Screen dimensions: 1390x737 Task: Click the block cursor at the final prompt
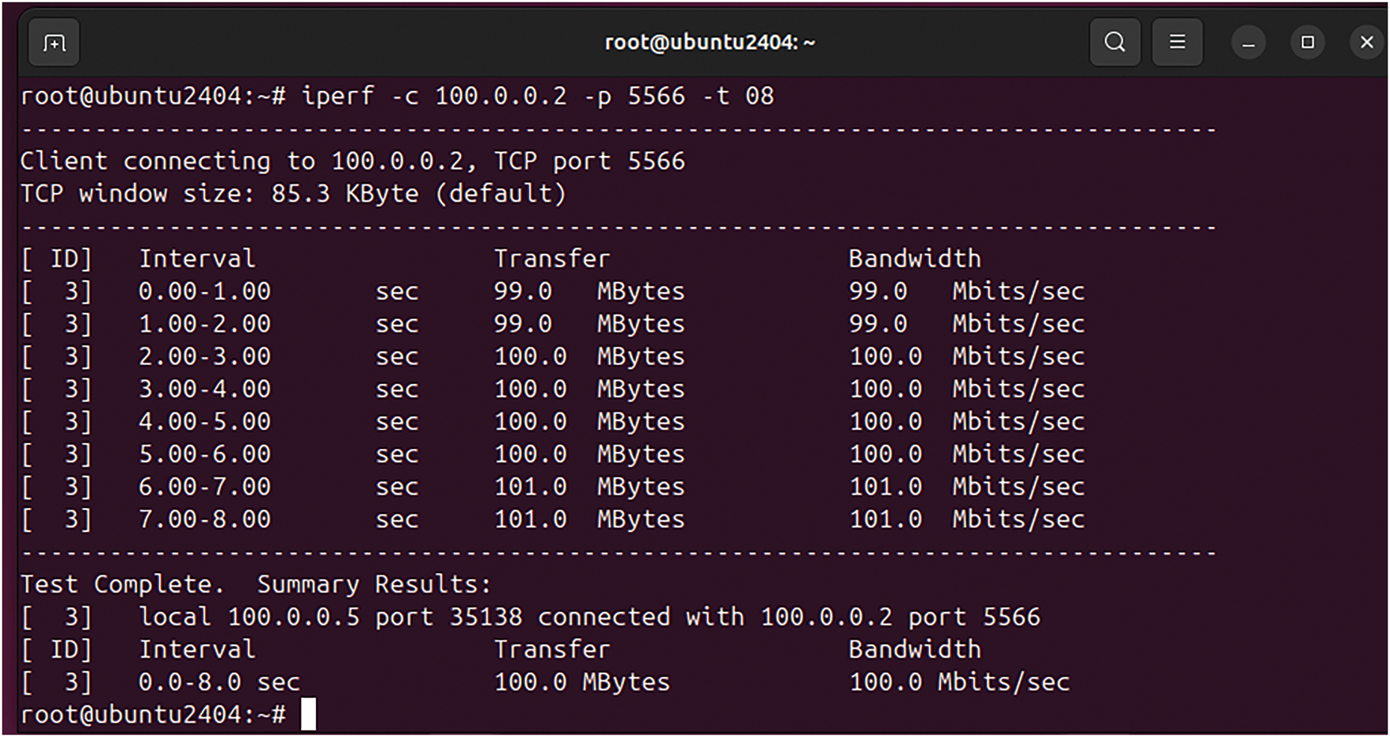(308, 714)
